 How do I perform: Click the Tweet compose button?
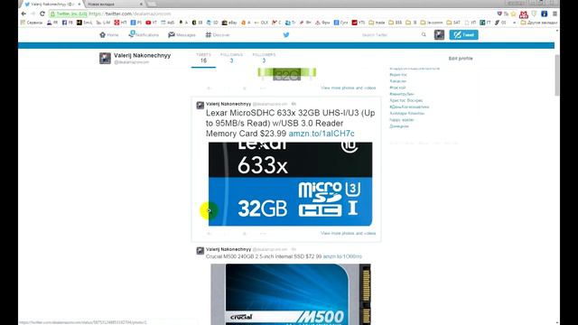(463, 34)
